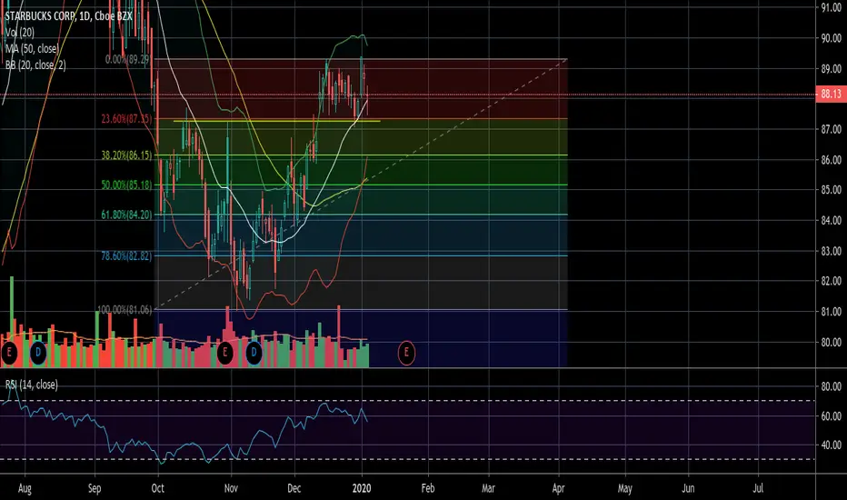
Task: Click the Jul label on the time axis
Action: pyautogui.click(x=759, y=489)
